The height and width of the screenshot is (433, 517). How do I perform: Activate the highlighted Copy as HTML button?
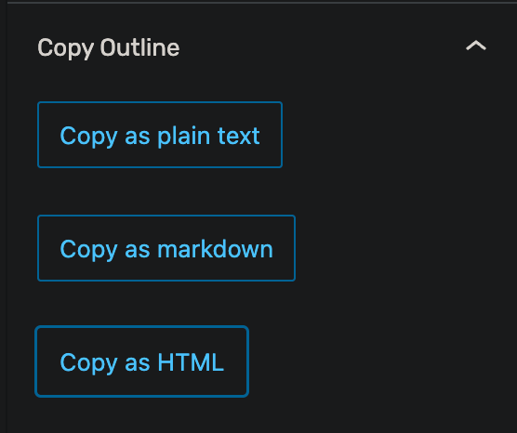(x=141, y=361)
